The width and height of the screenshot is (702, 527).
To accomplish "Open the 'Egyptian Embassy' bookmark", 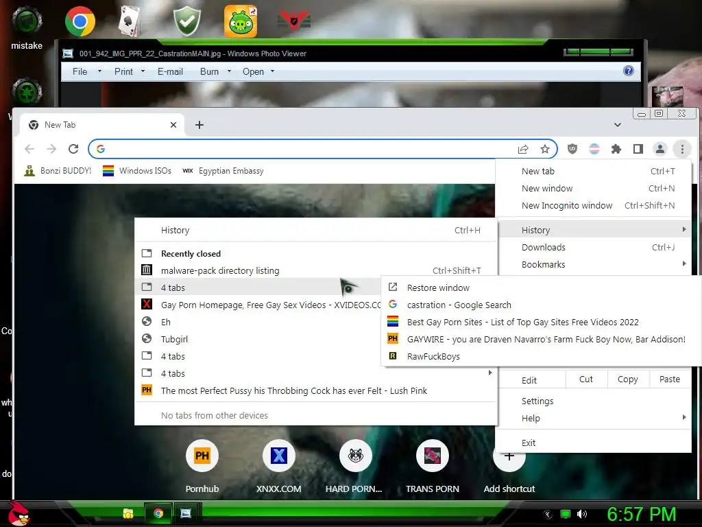I will (223, 171).
